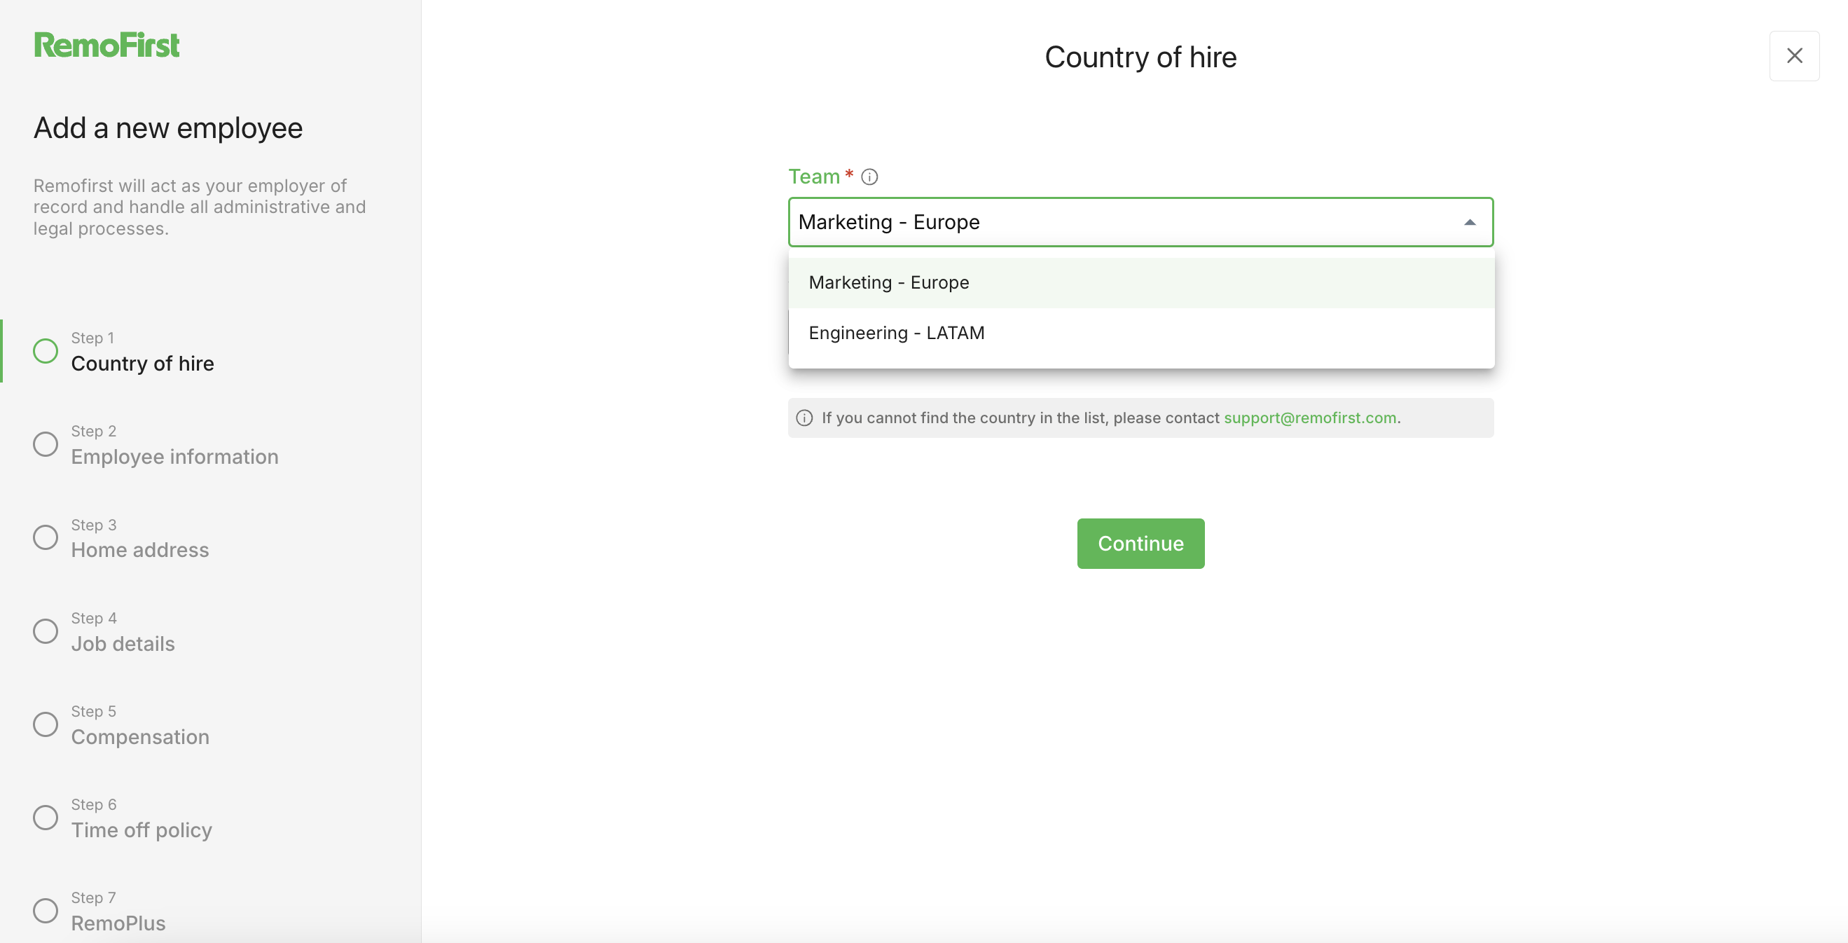Click the Team info tooltip icon
Image resolution: width=1848 pixels, height=943 pixels.
click(869, 177)
